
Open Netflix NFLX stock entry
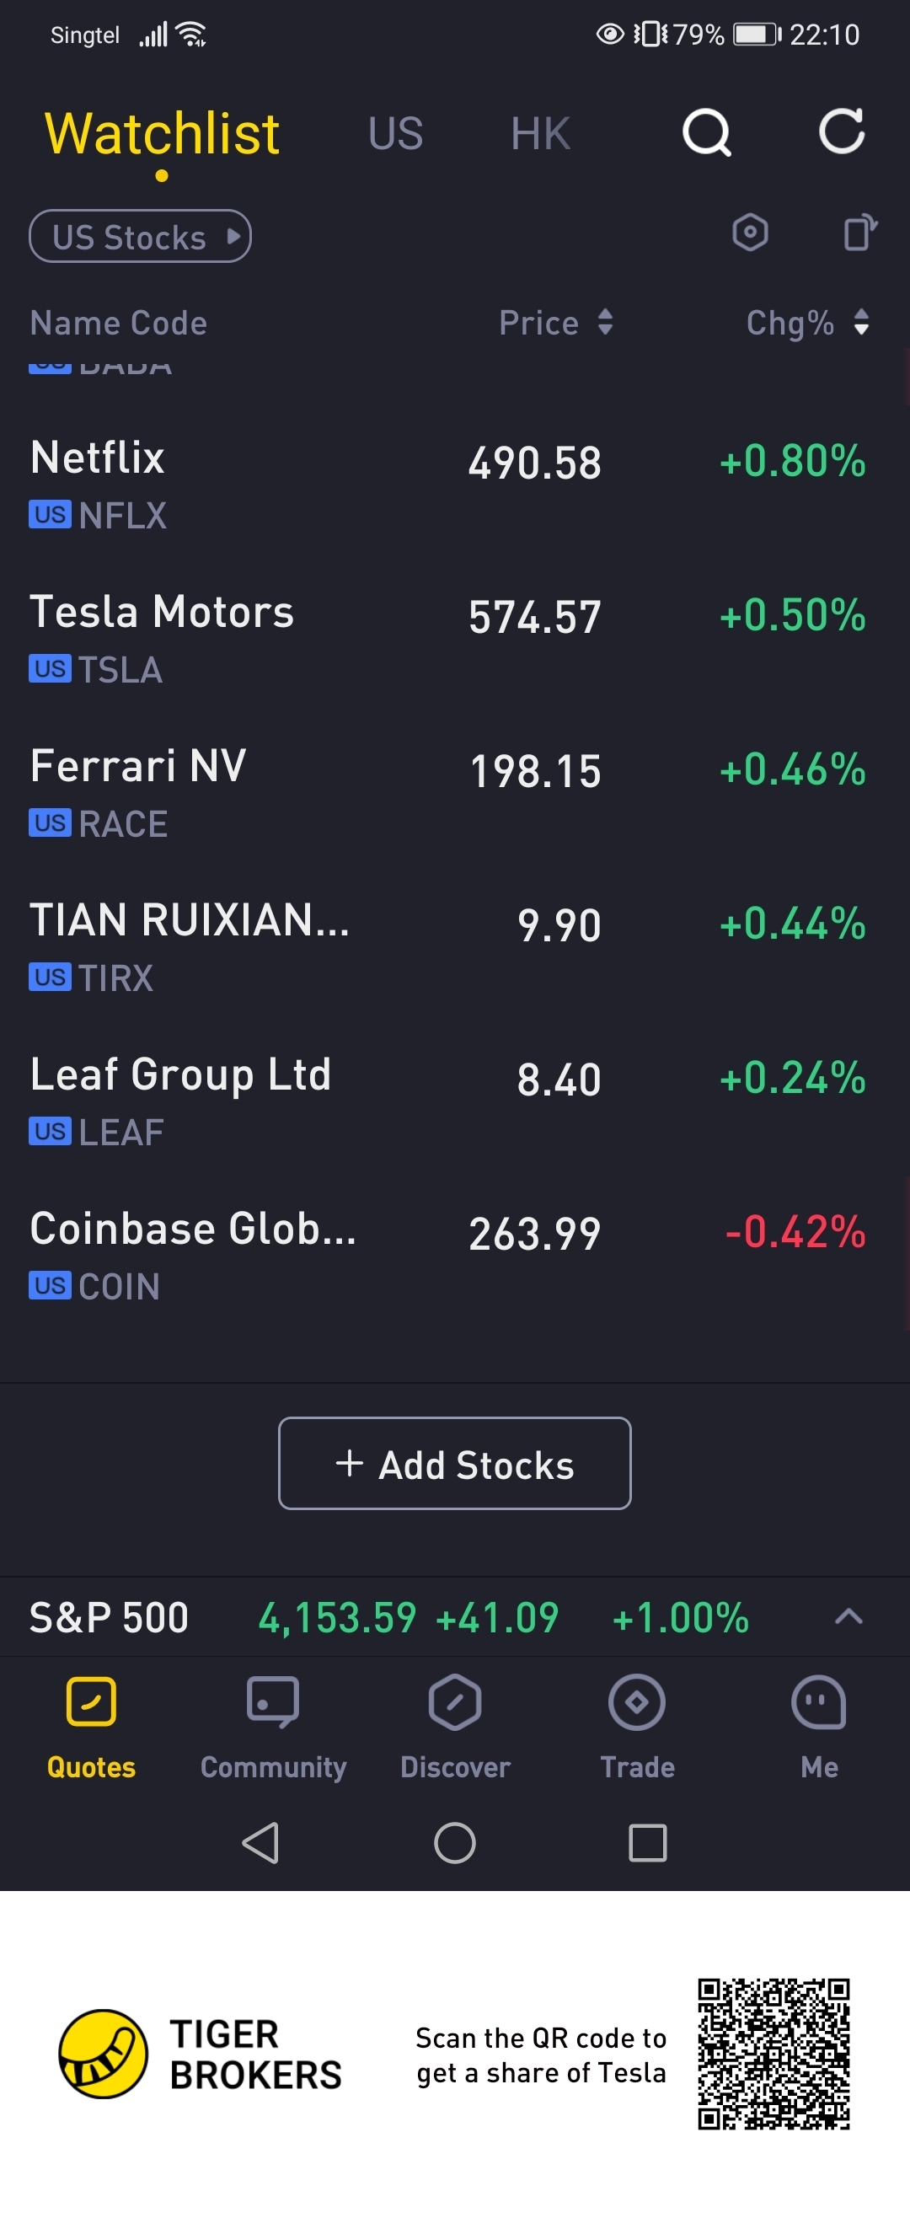[454, 485]
